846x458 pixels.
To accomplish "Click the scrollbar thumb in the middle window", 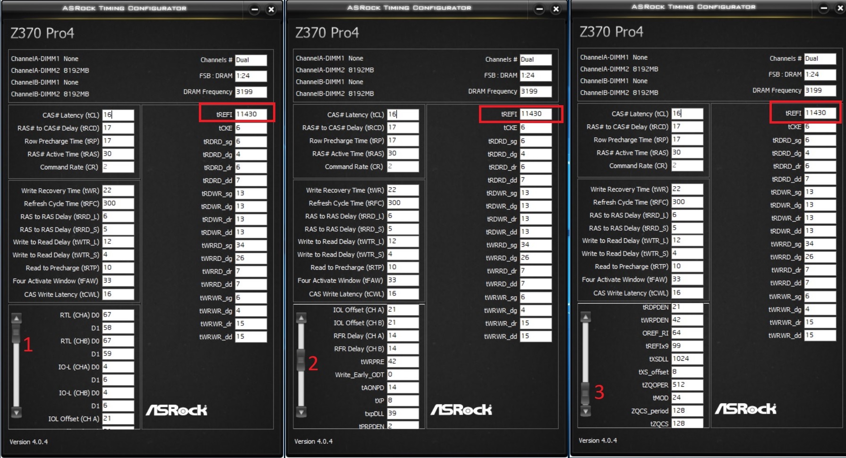I will [301, 360].
